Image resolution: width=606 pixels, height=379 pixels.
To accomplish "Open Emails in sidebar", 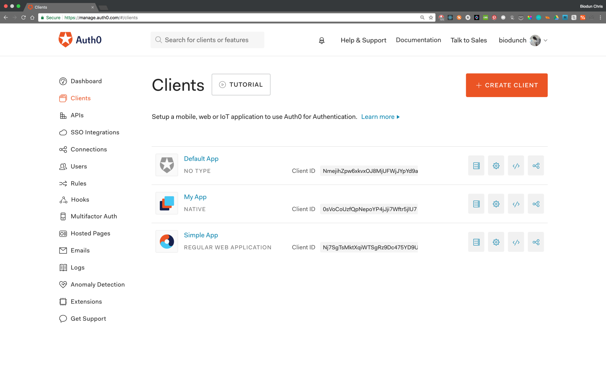I will pyautogui.click(x=75, y=251).
